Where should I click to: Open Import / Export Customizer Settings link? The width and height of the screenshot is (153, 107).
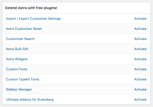click(33, 19)
